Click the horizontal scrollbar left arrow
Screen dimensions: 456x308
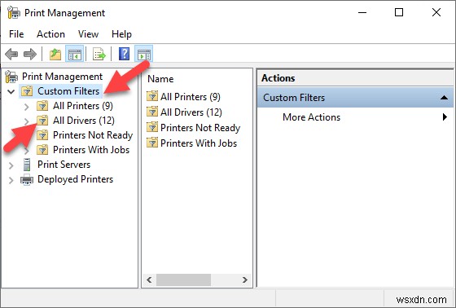pos(149,280)
